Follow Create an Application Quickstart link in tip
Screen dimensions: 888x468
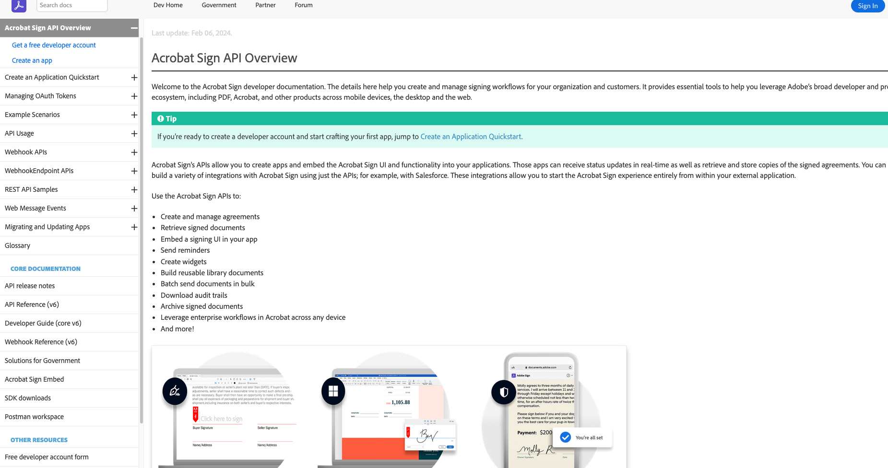point(471,137)
